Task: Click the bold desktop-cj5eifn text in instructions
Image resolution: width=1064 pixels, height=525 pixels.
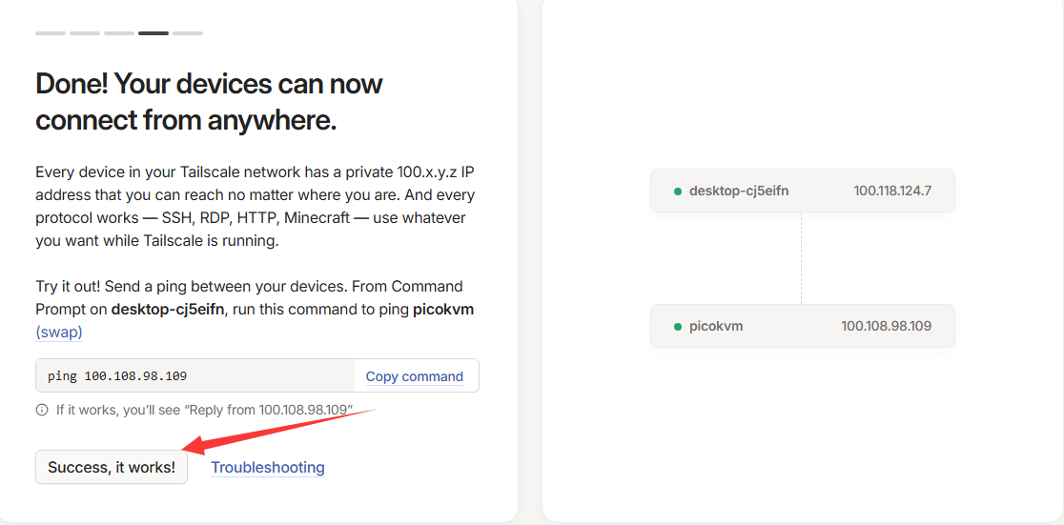Action: click(168, 310)
